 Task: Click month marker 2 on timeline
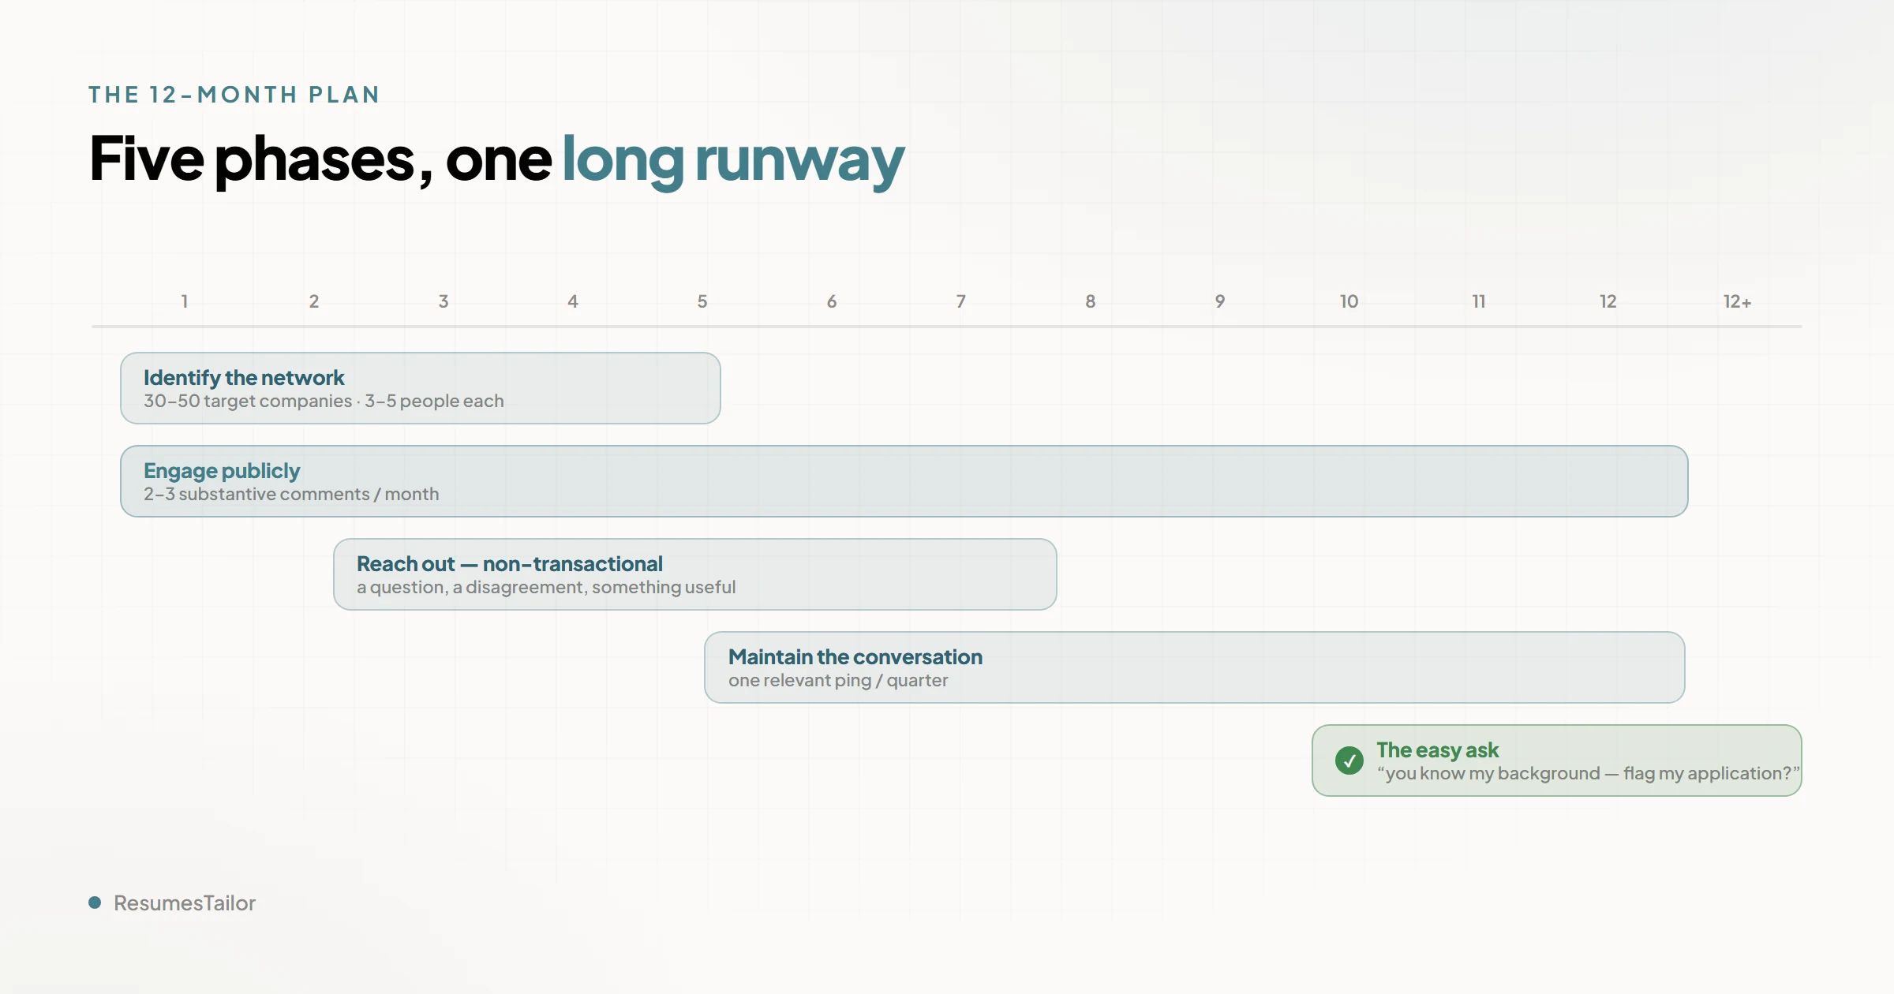pos(314,301)
